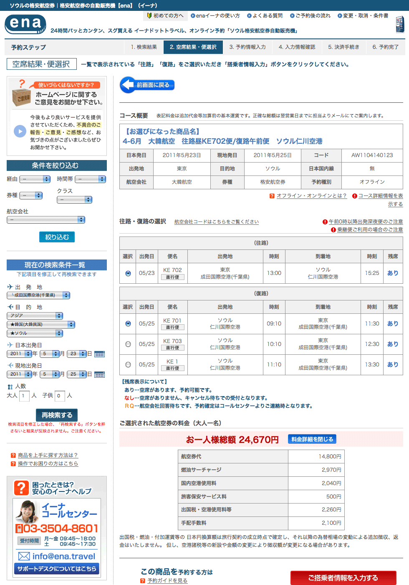Click step tab 6. 予約完了

point(386,47)
